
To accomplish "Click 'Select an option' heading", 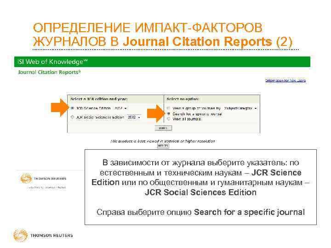I will click(183, 99).
